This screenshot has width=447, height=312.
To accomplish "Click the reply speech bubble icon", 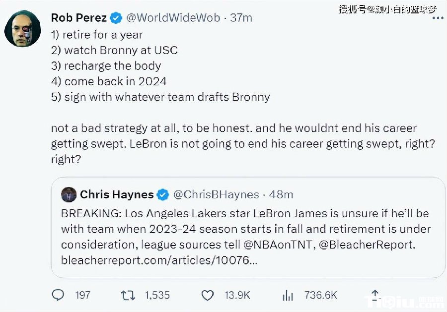I will 58,295.
